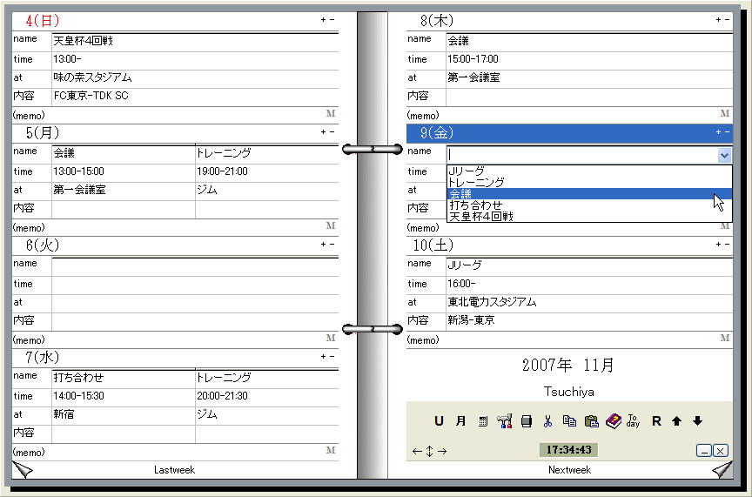Click the 17:34:43 clock display
Image resolution: width=752 pixels, height=497 pixels.
[x=569, y=450]
